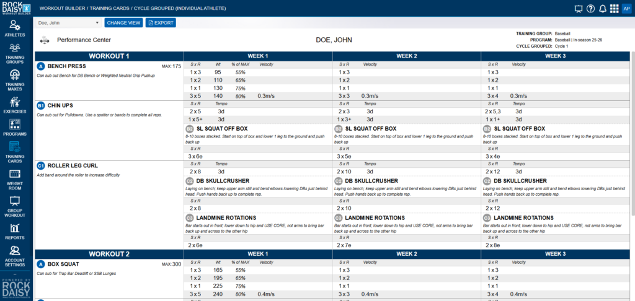Viewport: 635px width, 301px height.
Task: Open the Exercises library icon
Action: (15, 106)
